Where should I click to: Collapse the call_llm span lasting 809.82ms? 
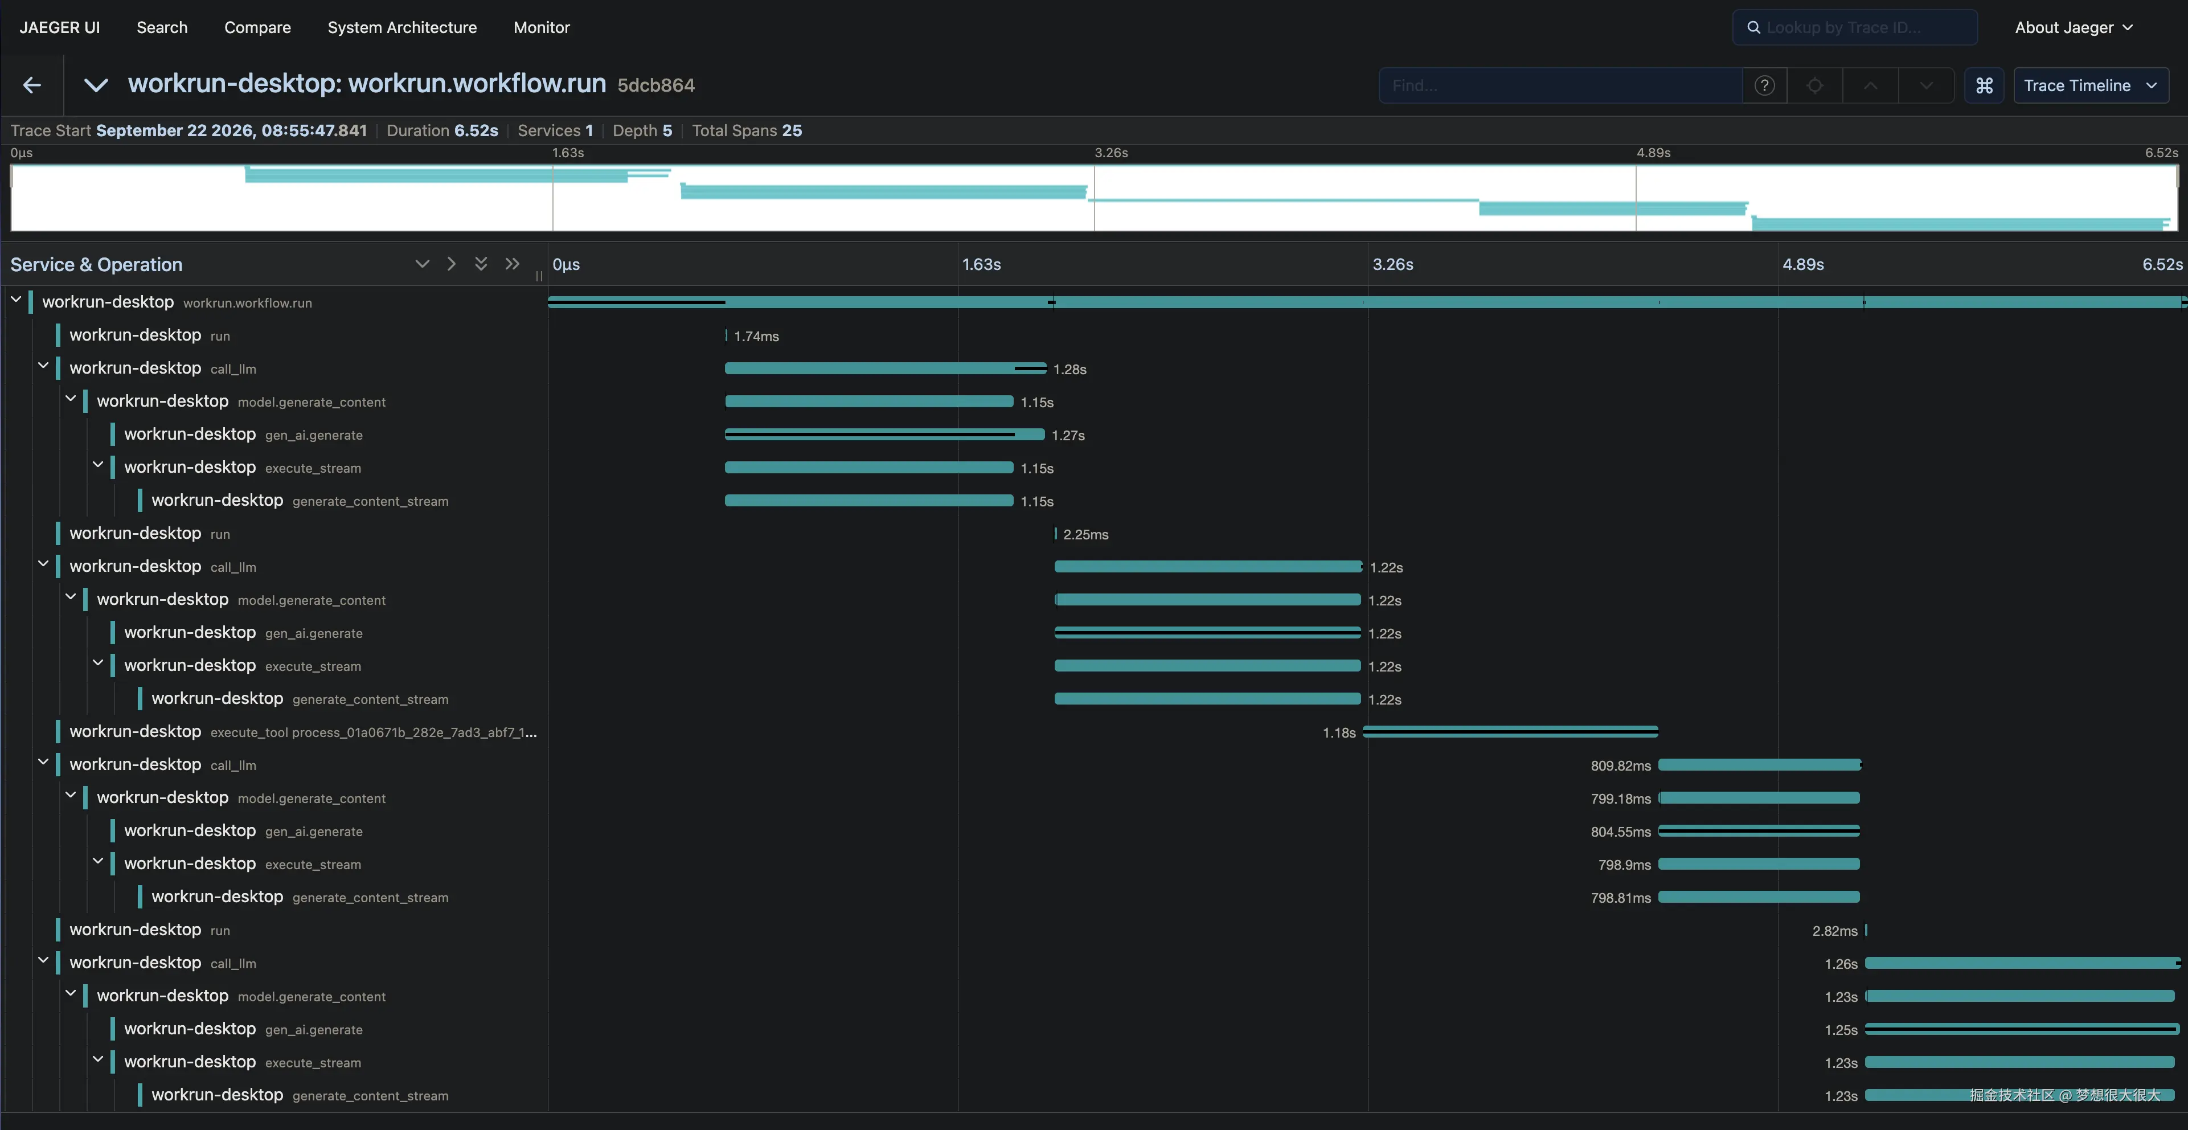[x=43, y=762]
